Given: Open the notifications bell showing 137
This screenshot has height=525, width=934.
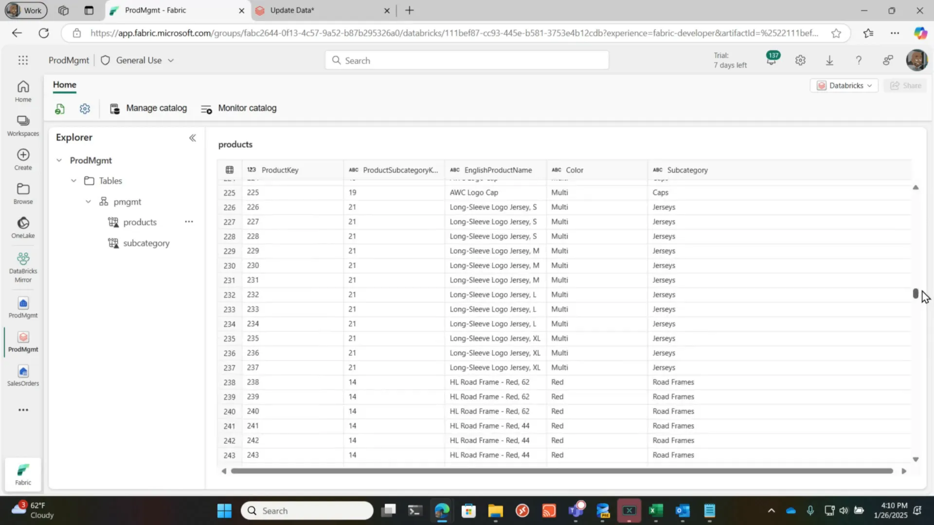Looking at the screenshot, I should 772,60.
